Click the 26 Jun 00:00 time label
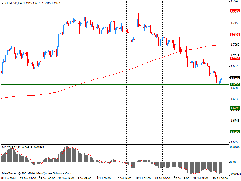This screenshot has height=181, width=241. [47, 178]
